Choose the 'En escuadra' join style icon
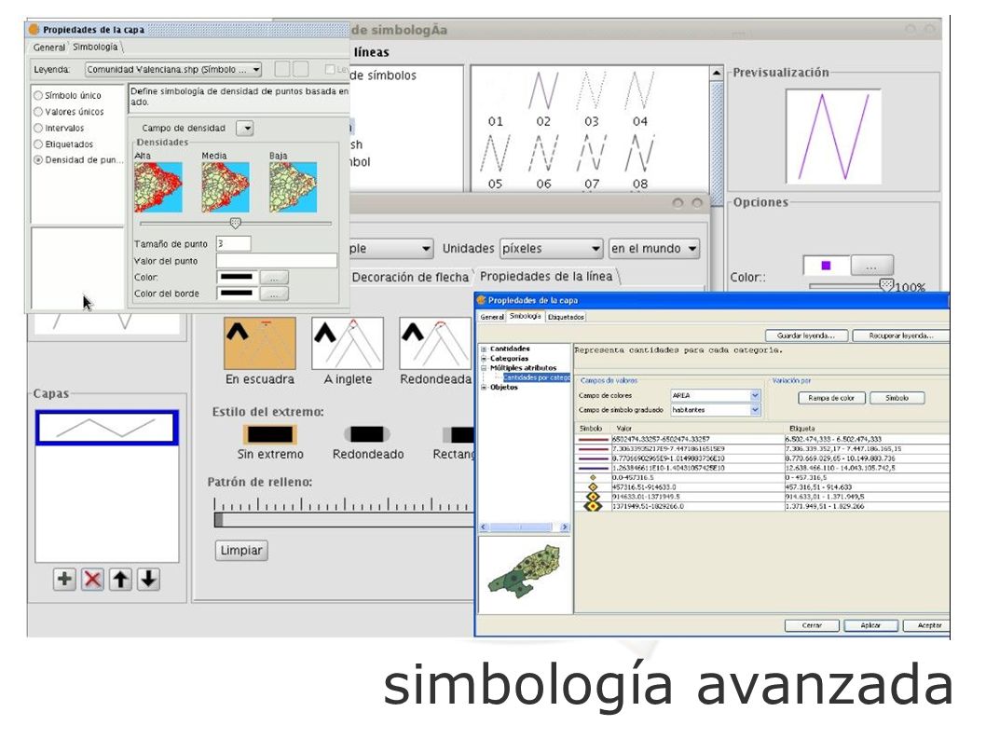The width and height of the screenshot is (986, 739). (260, 343)
